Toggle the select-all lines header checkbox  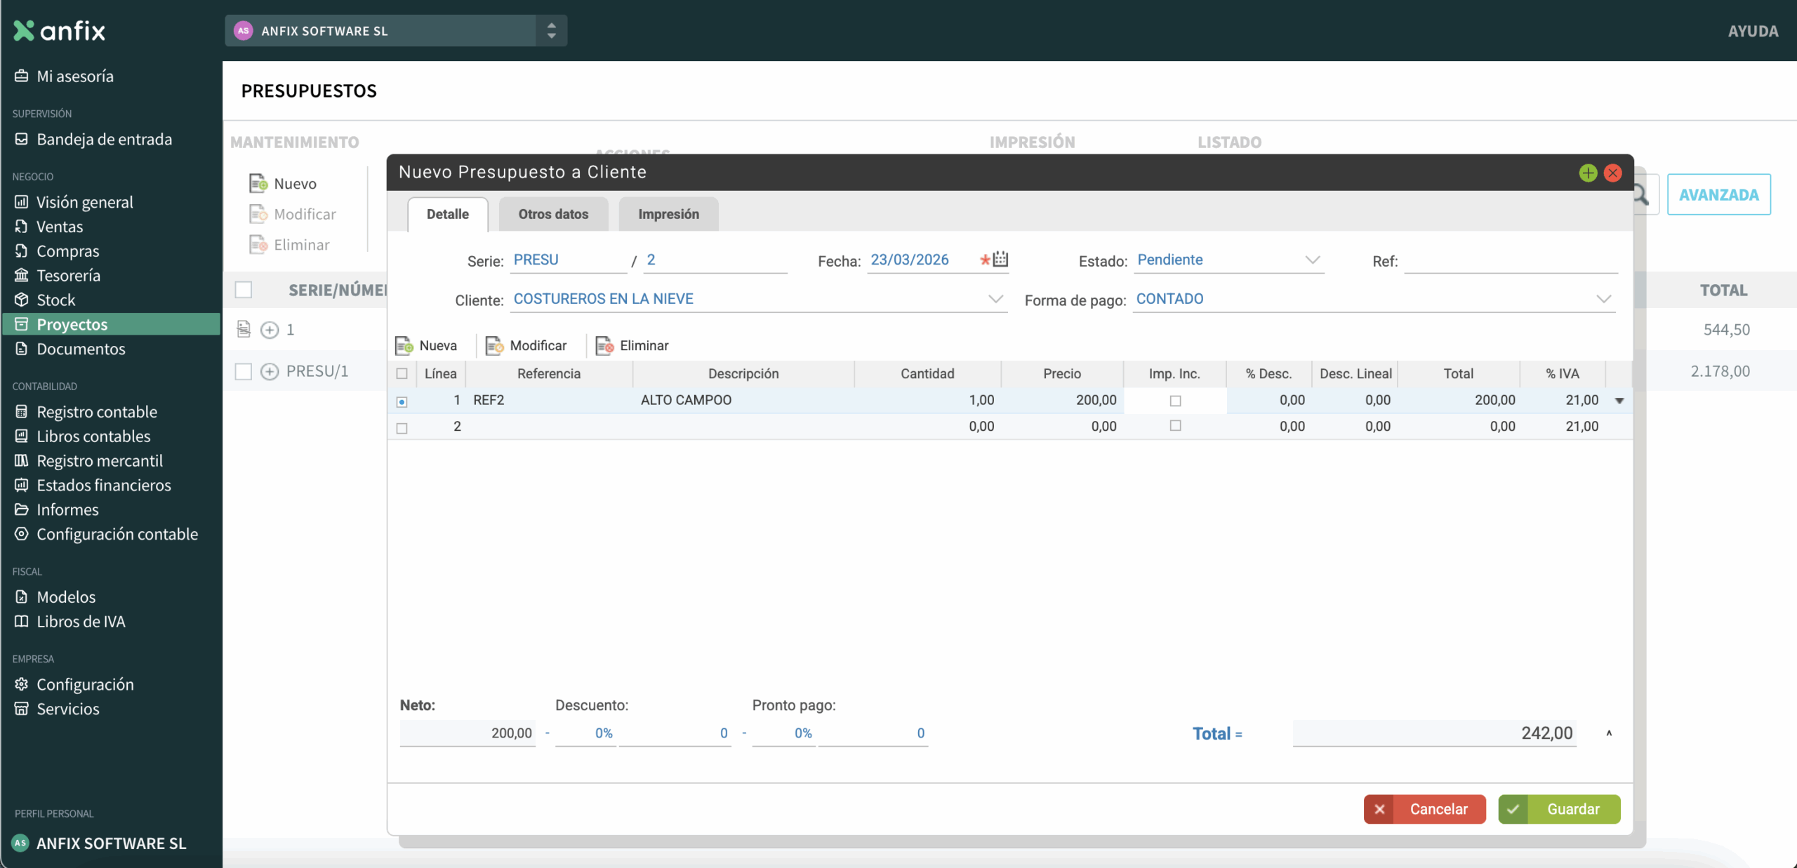pyautogui.click(x=402, y=374)
